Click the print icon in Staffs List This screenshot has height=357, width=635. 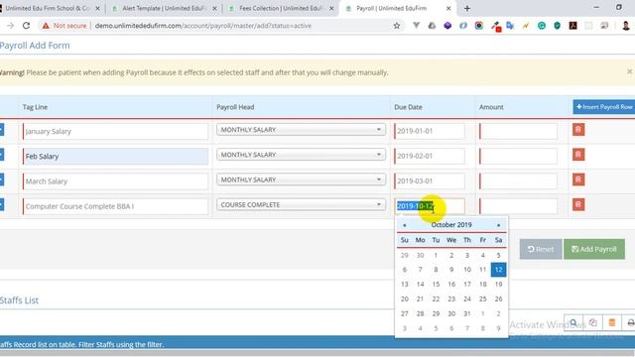[630, 322]
